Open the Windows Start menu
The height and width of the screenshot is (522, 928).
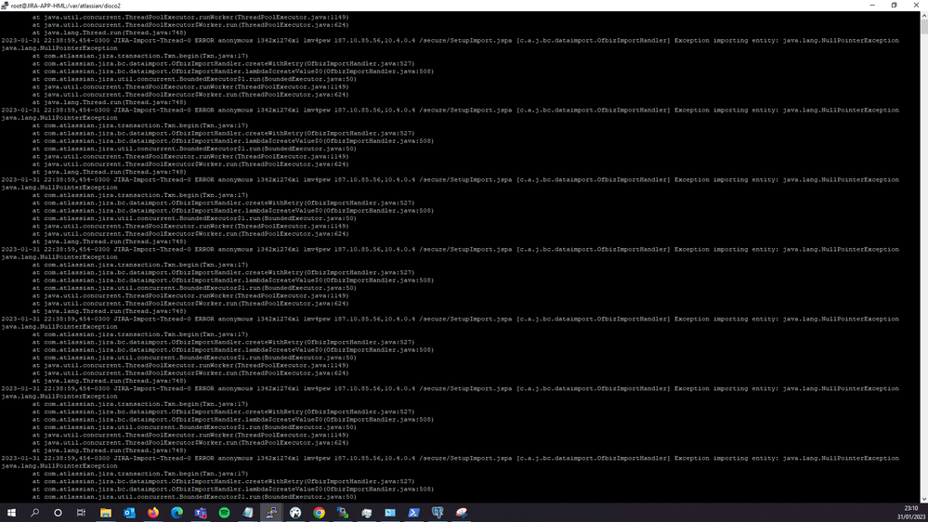(x=11, y=513)
